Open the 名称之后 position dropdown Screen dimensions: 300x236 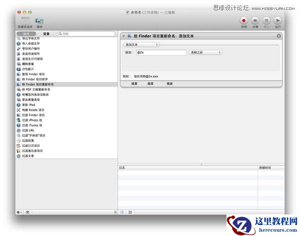[x=205, y=52]
